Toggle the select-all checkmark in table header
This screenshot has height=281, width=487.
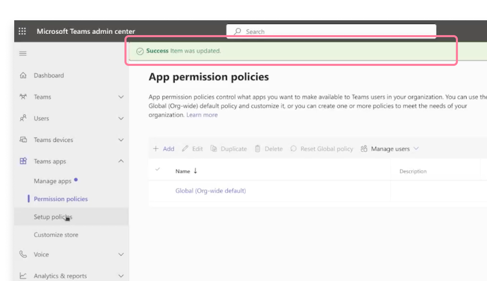(157, 169)
